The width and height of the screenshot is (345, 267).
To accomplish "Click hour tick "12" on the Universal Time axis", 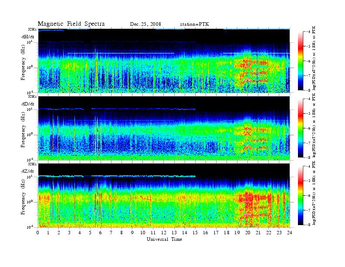I will (x=164, y=233).
